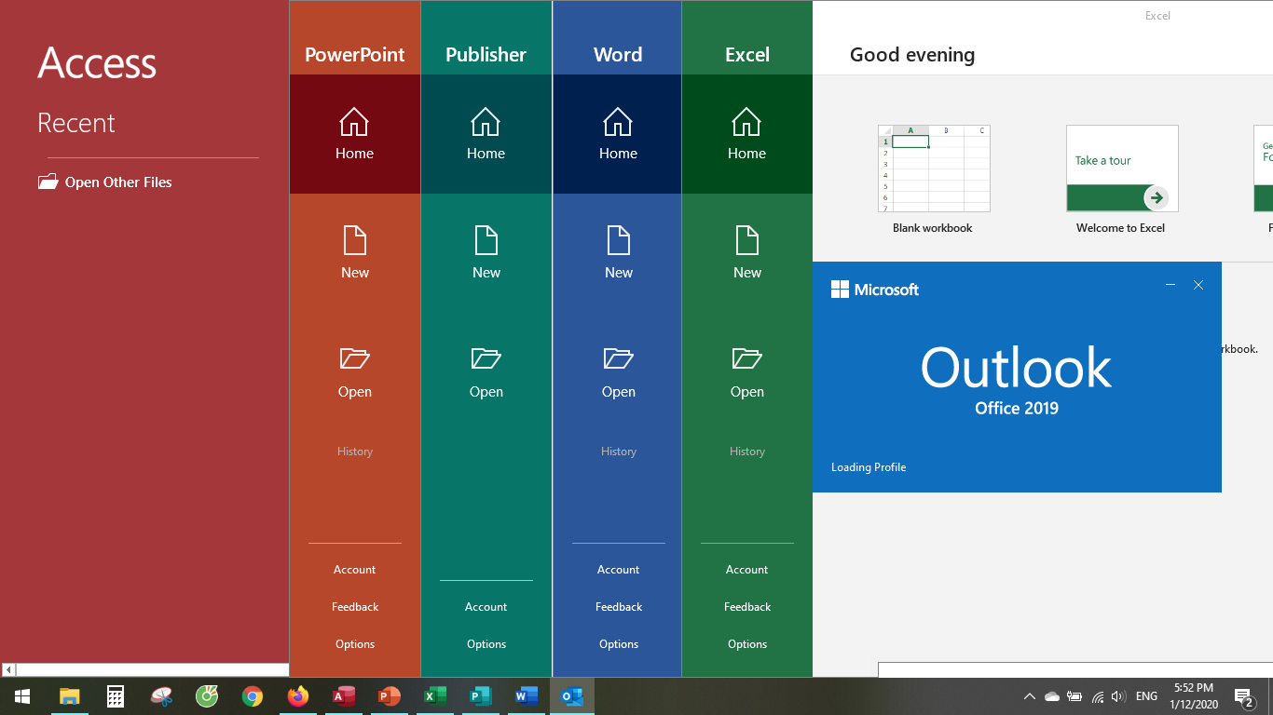The image size is (1273, 715).
Task: Select New in the Word panel
Action: (618, 253)
